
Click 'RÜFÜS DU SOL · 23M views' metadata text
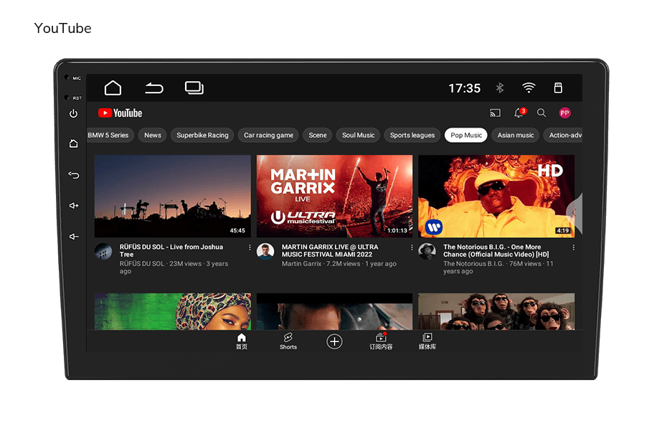174,268
